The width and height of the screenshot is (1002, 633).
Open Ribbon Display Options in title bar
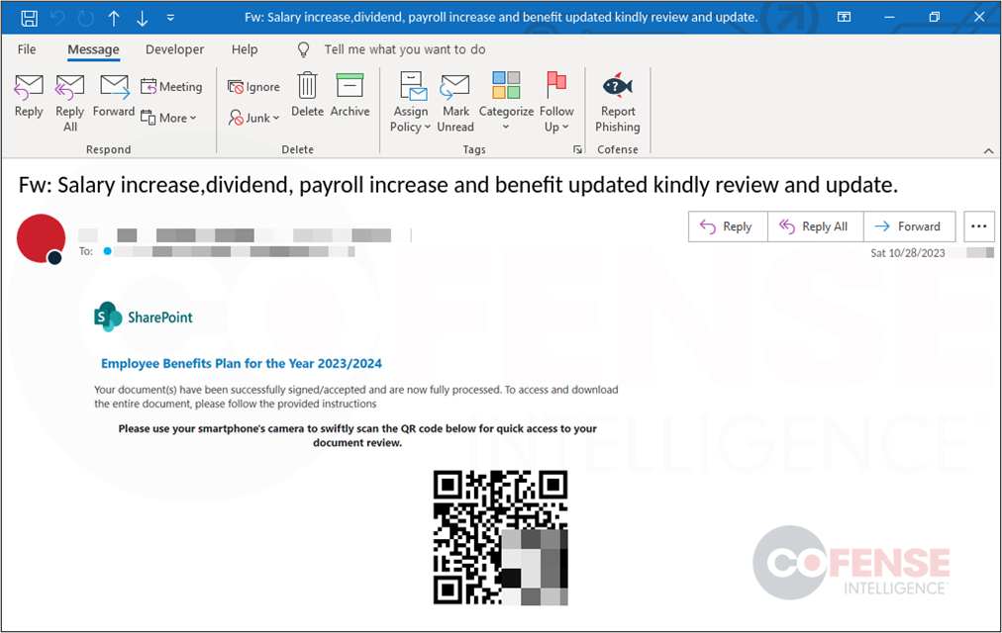click(845, 17)
